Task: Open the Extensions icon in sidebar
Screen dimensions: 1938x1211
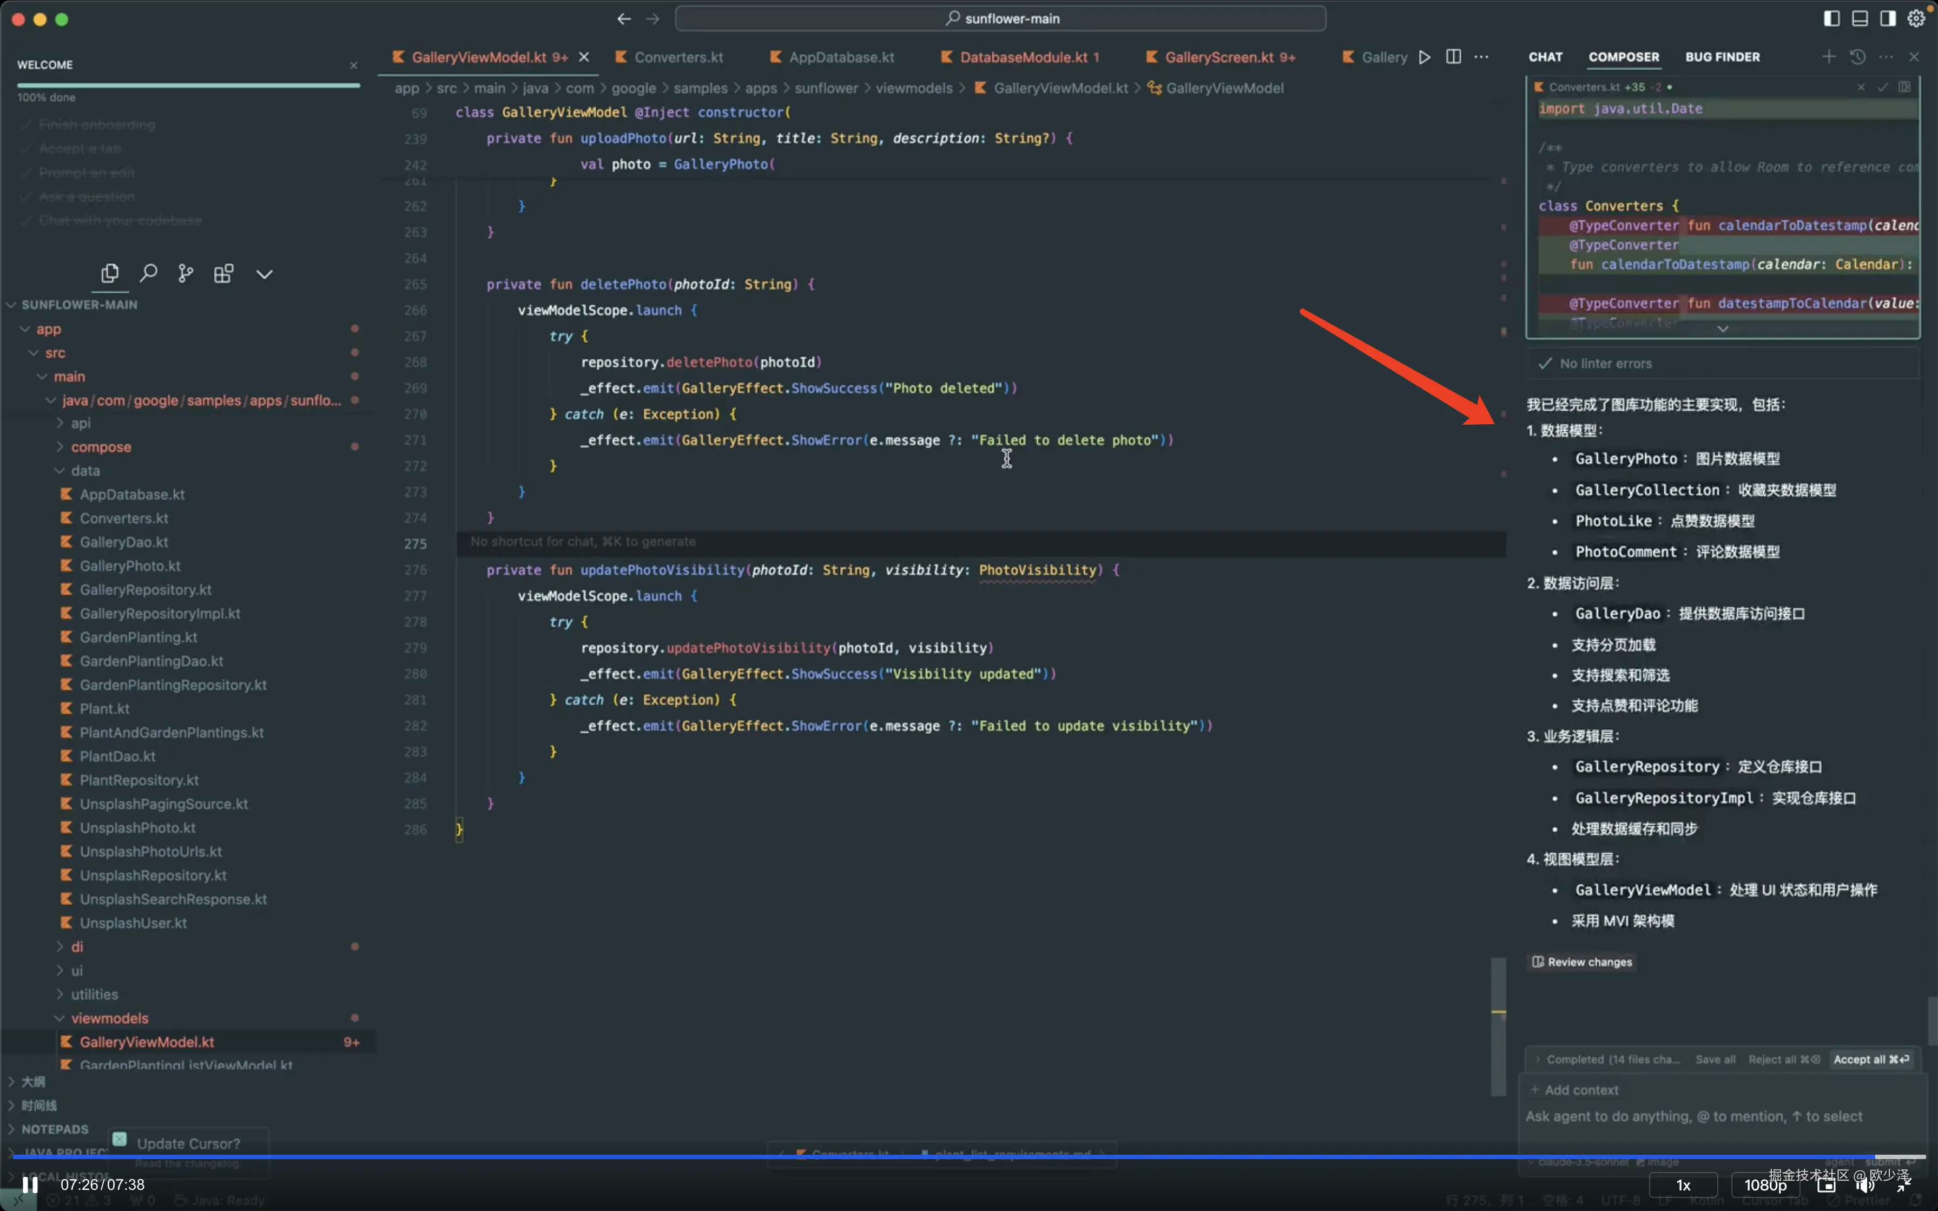Action: pos(223,274)
